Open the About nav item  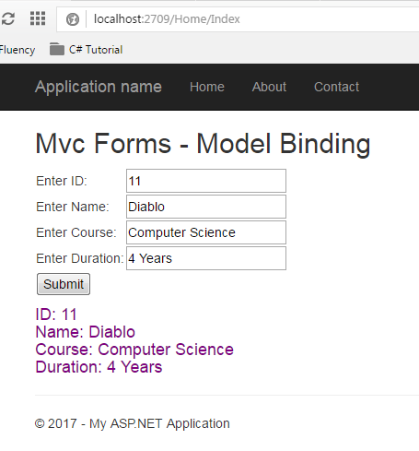(x=269, y=87)
